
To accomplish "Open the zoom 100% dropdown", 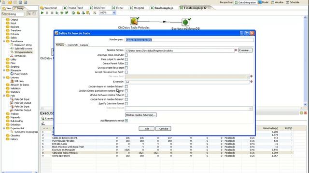I will 114,13.
